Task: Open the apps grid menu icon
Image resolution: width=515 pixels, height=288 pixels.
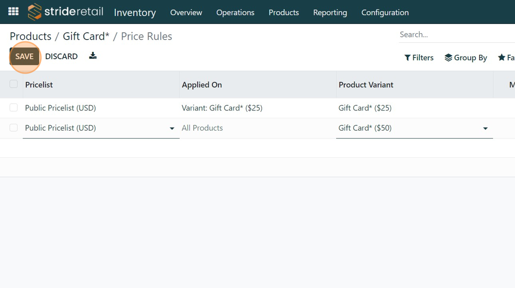Action: 13,12
